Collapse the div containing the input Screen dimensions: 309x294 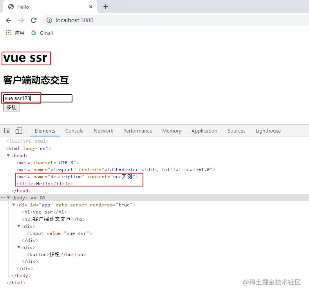pos(19,226)
